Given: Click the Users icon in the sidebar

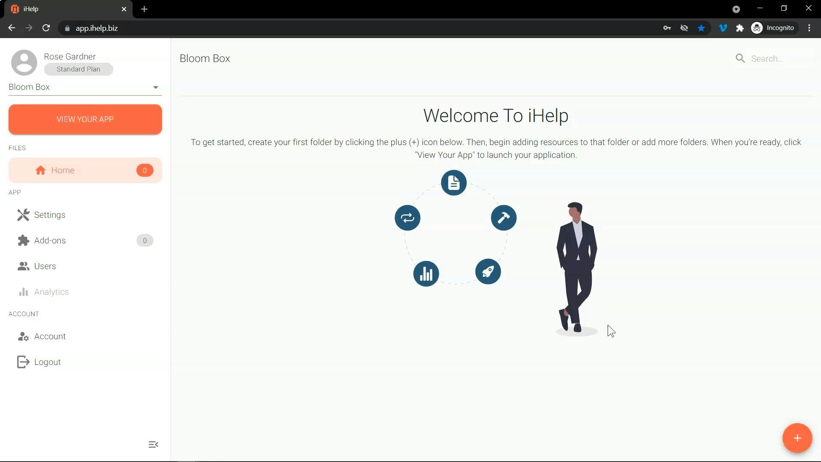Looking at the screenshot, I should click(23, 266).
